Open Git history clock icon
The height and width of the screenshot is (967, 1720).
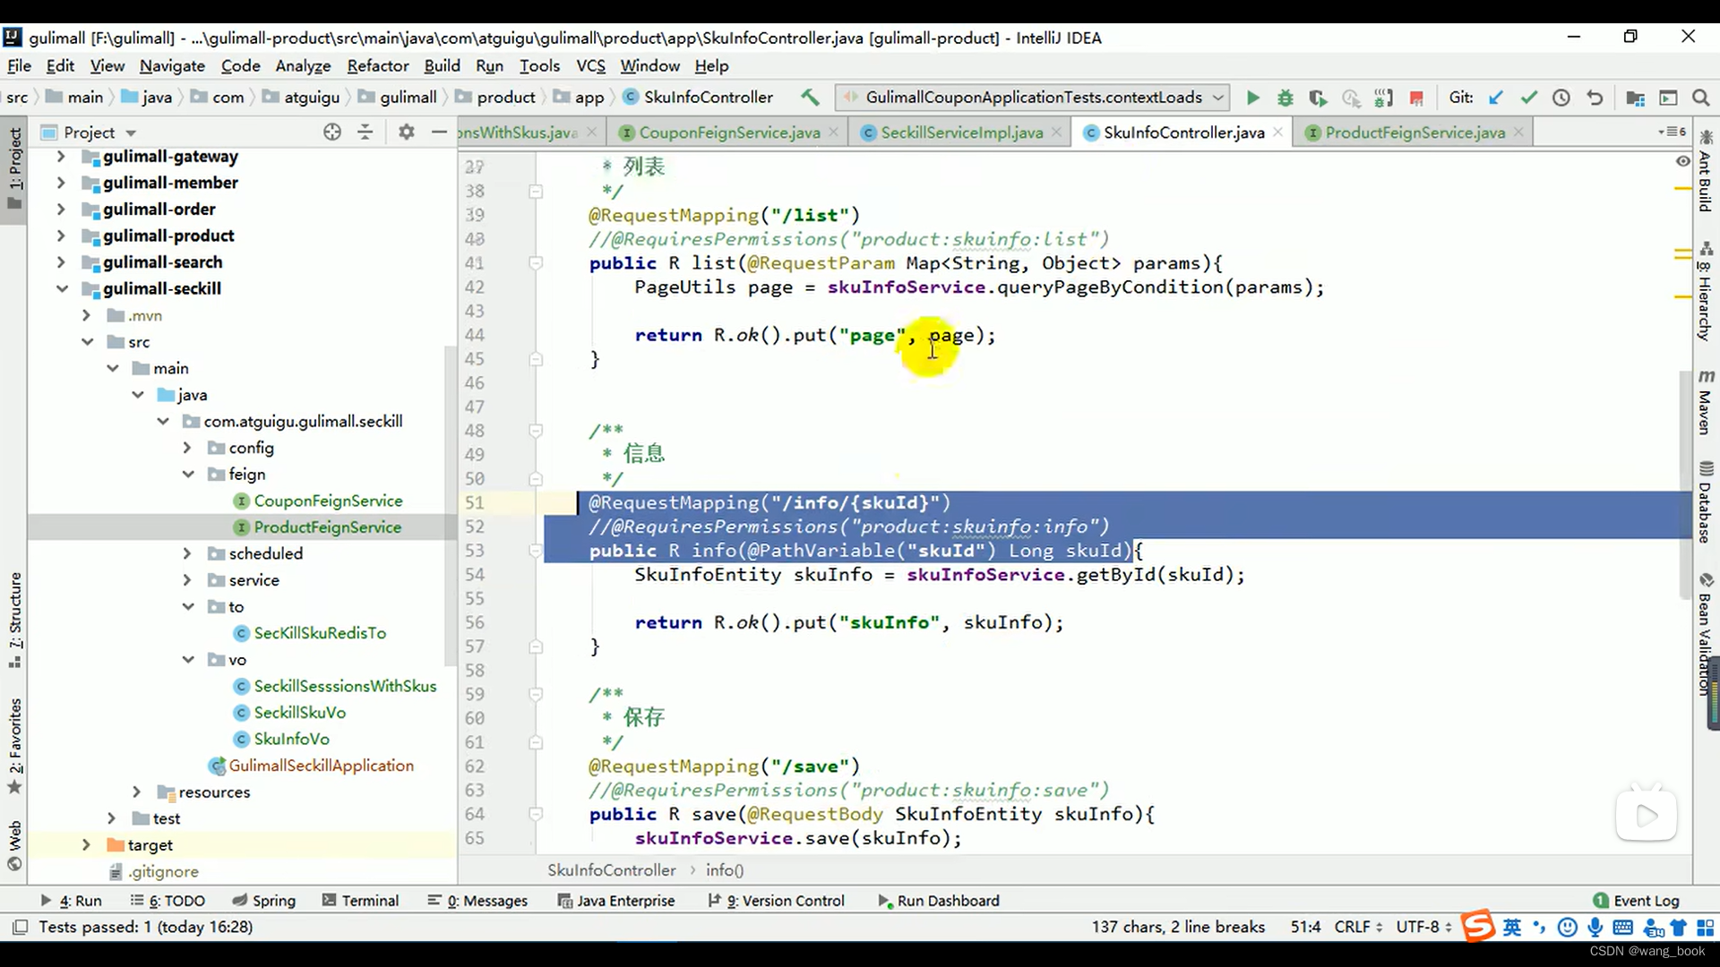1561,98
